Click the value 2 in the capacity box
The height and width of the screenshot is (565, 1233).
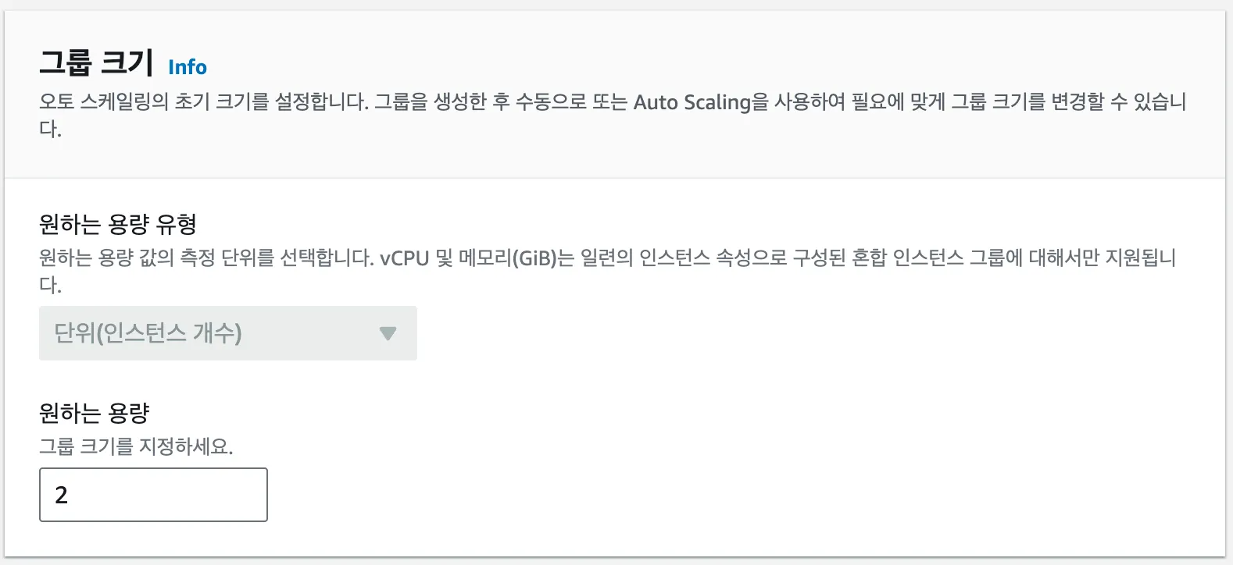click(x=62, y=495)
